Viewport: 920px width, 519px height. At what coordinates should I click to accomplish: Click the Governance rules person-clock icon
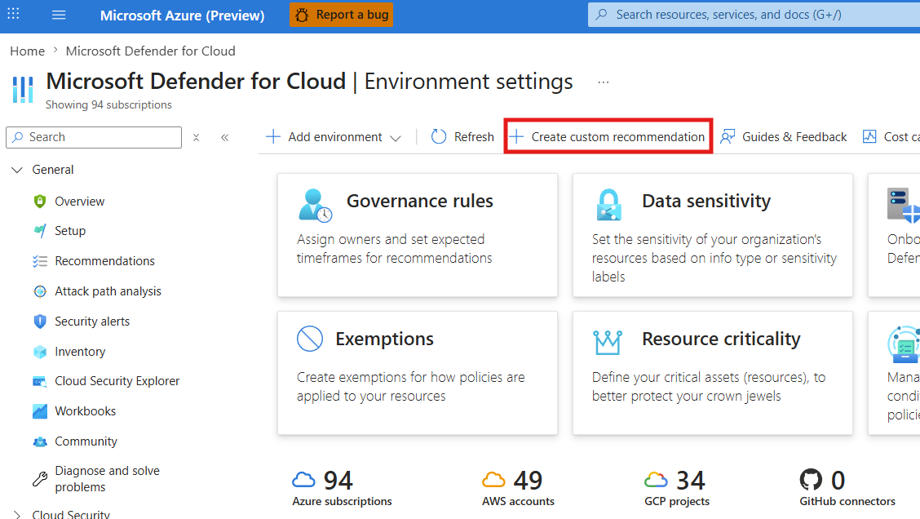point(315,206)
